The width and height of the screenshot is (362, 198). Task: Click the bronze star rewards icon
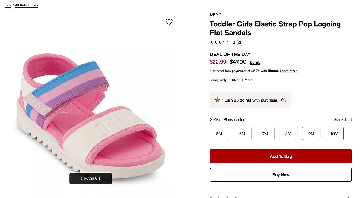217,100
